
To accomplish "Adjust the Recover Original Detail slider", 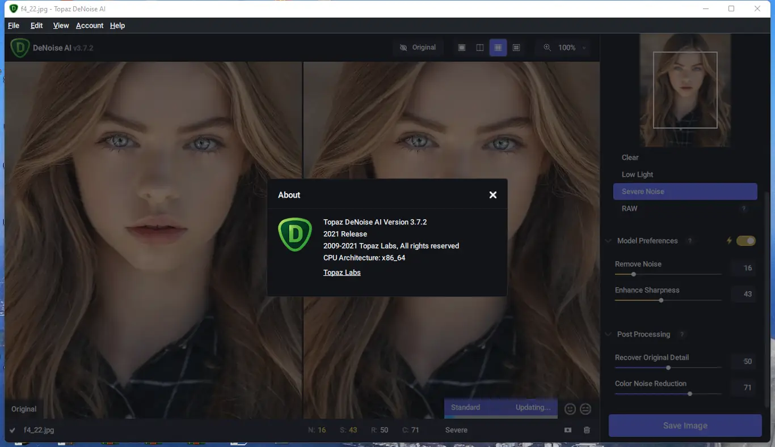I will pyautogui.click(x=668, y=368).
